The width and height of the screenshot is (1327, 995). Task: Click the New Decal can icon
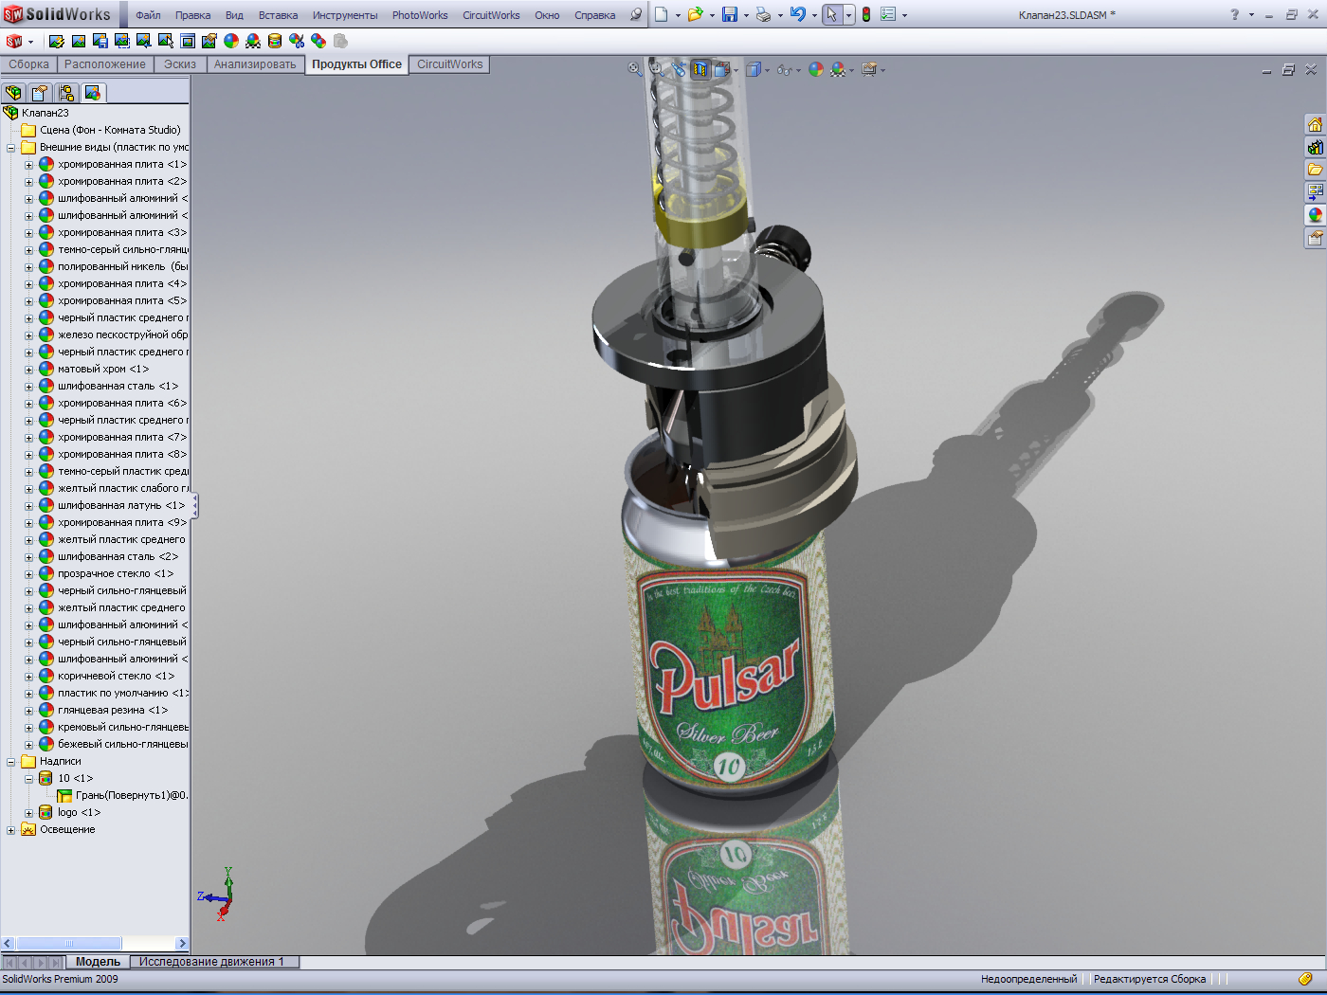pos(275,41)
